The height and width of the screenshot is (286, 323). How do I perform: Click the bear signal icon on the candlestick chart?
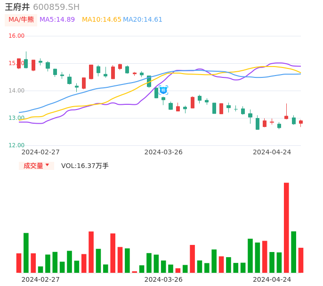click(163, 90)
